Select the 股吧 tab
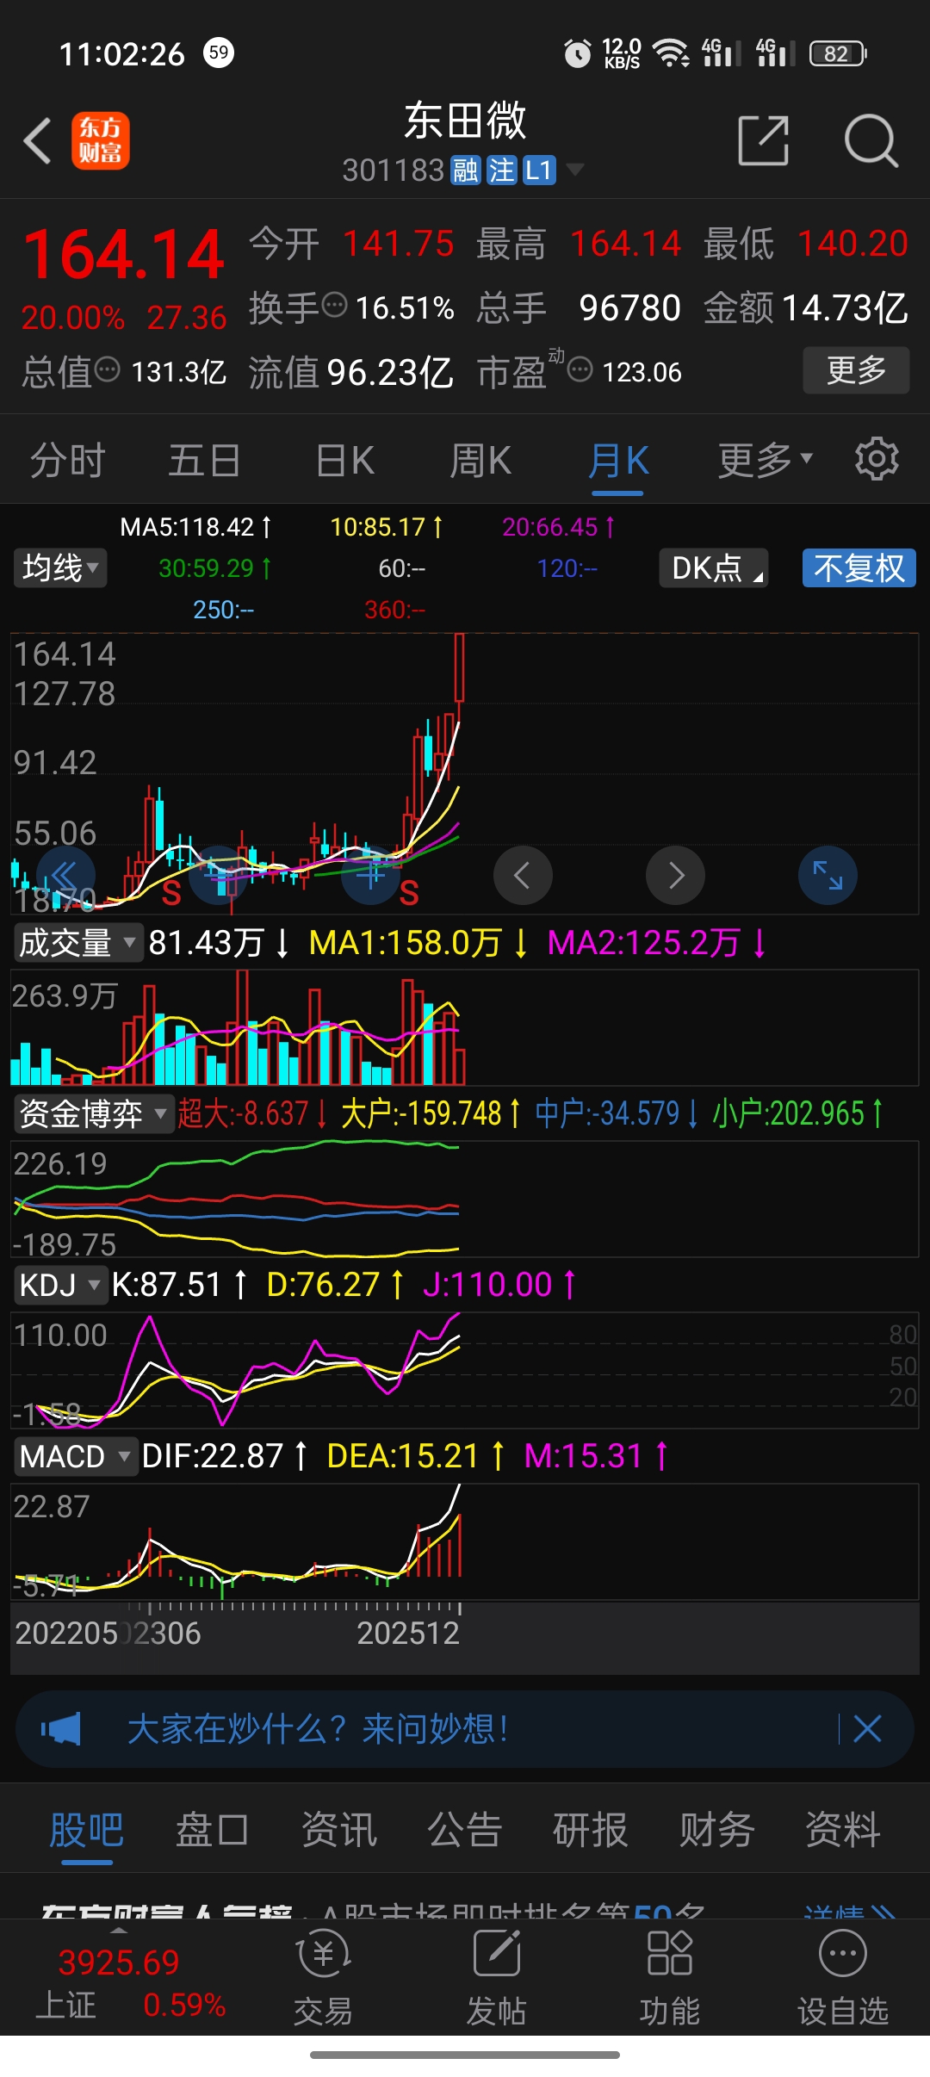This screenshot has width=930, height=2077. tap(87, 1831)
